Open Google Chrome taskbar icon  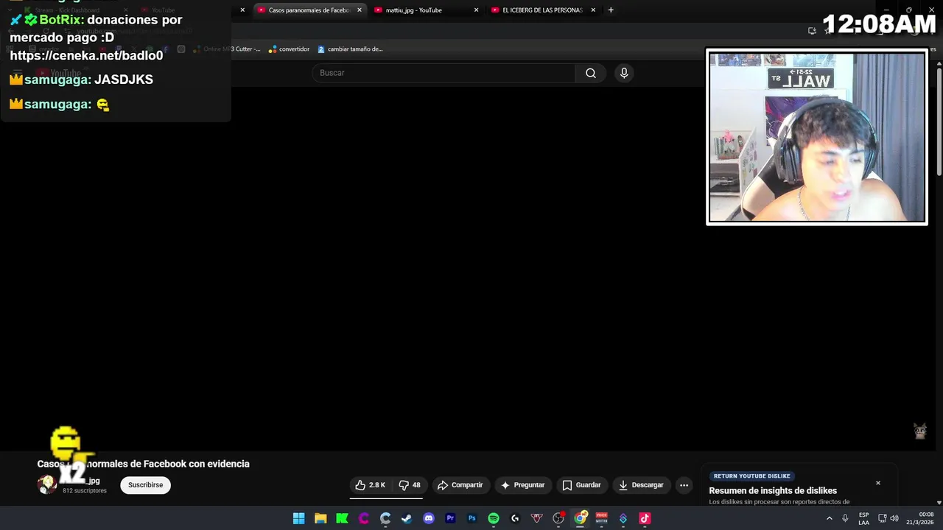581,518
